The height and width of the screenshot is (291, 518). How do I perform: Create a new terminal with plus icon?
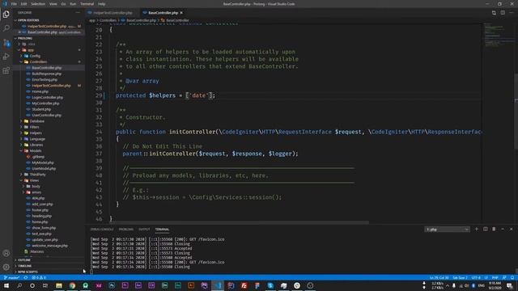pos(477,229)
